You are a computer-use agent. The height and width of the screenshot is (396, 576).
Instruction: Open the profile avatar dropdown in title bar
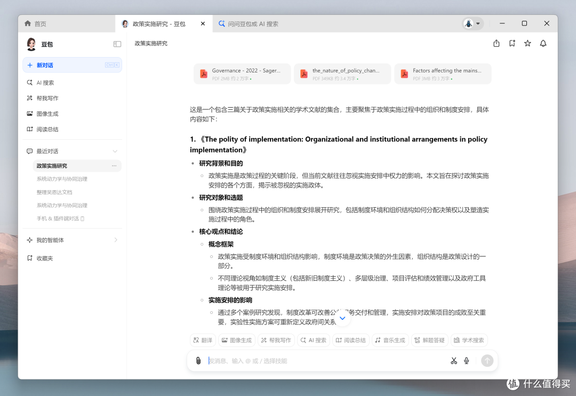[x=473, y=23]
